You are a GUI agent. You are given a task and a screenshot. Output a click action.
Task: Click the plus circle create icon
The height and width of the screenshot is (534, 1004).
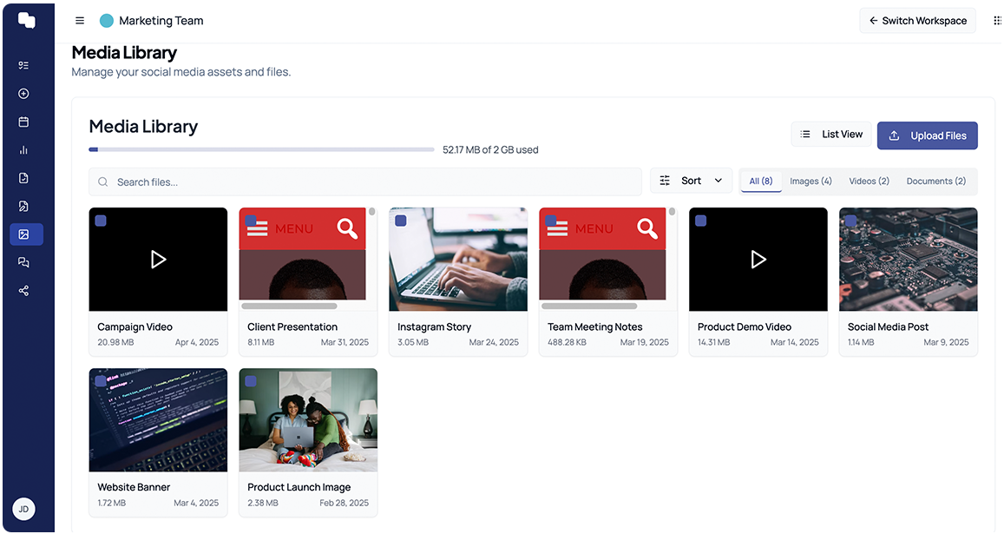(23, 94)
